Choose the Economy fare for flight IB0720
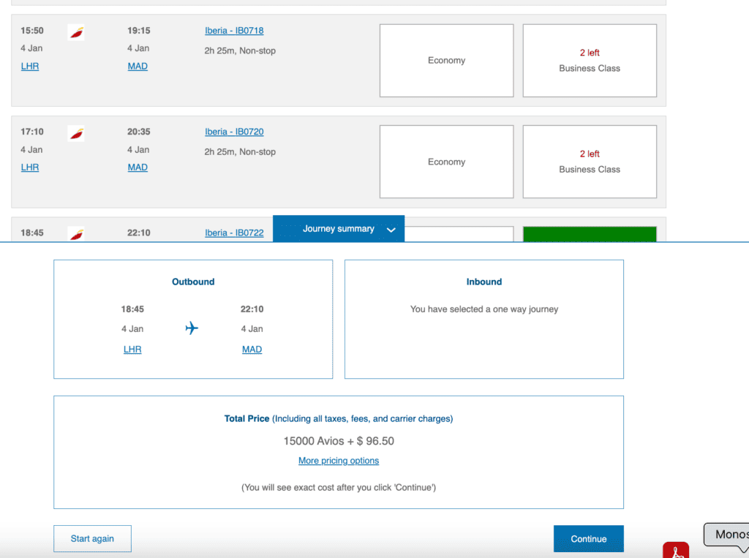 click(x=446, y=162)
